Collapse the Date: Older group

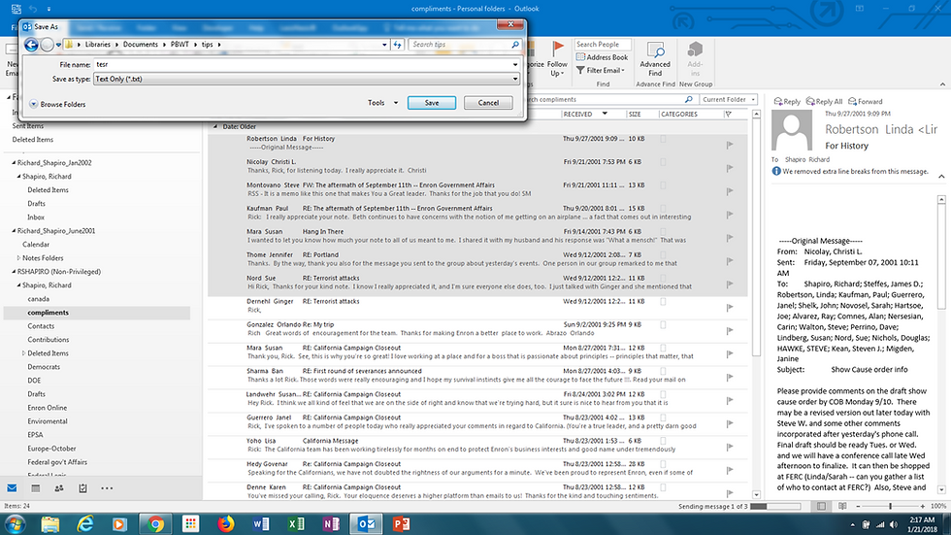point(215,127)
